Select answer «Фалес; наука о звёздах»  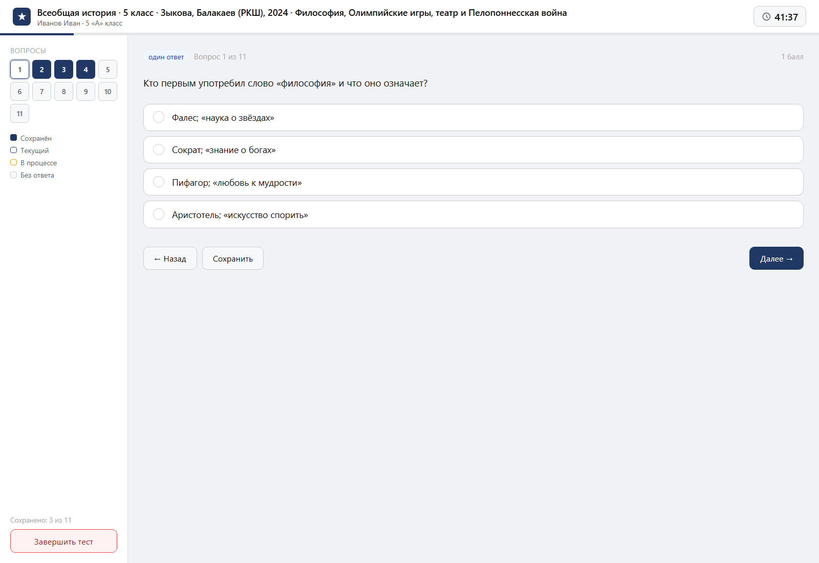tap(473, 118)
